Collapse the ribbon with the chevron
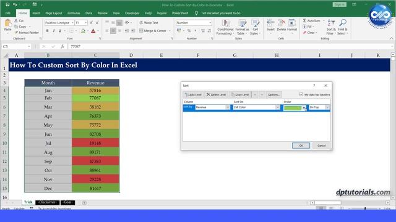This screenshot has height=222, width=396. (x=391, y=38)
